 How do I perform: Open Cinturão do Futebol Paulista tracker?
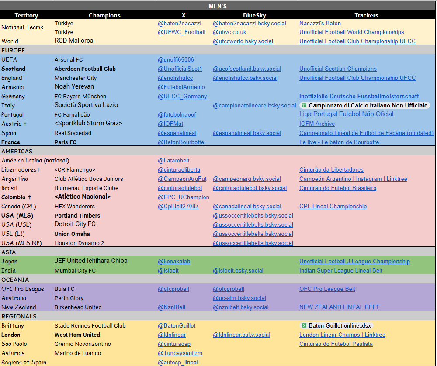point(336,345)
